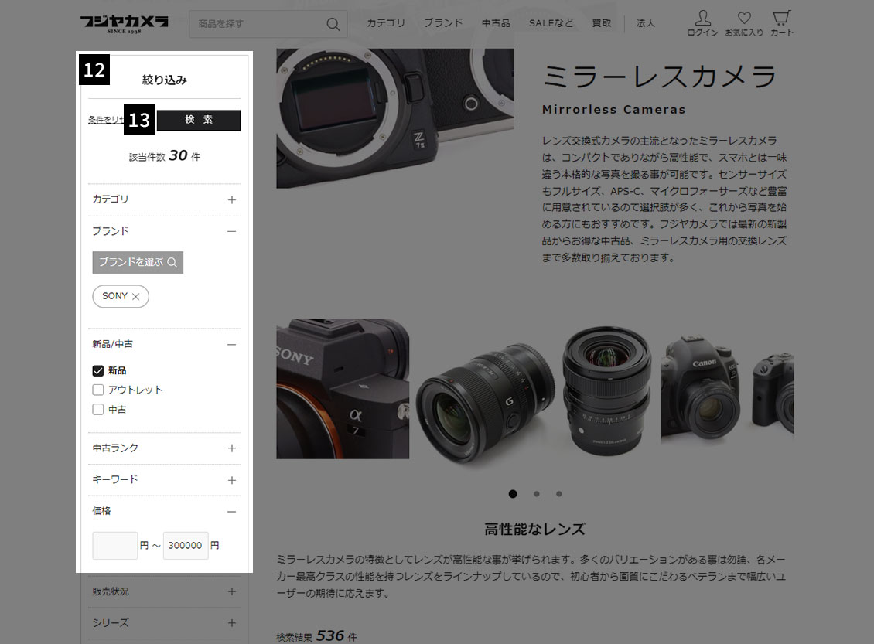Collapse the 新品/中古 filter section
874x644 pixels.
232,344
